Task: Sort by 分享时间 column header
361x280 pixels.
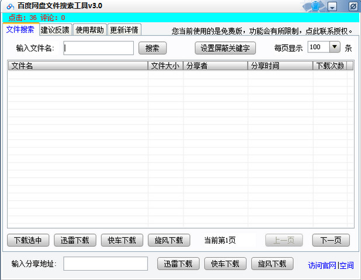Action: click(x=280, y=66)
